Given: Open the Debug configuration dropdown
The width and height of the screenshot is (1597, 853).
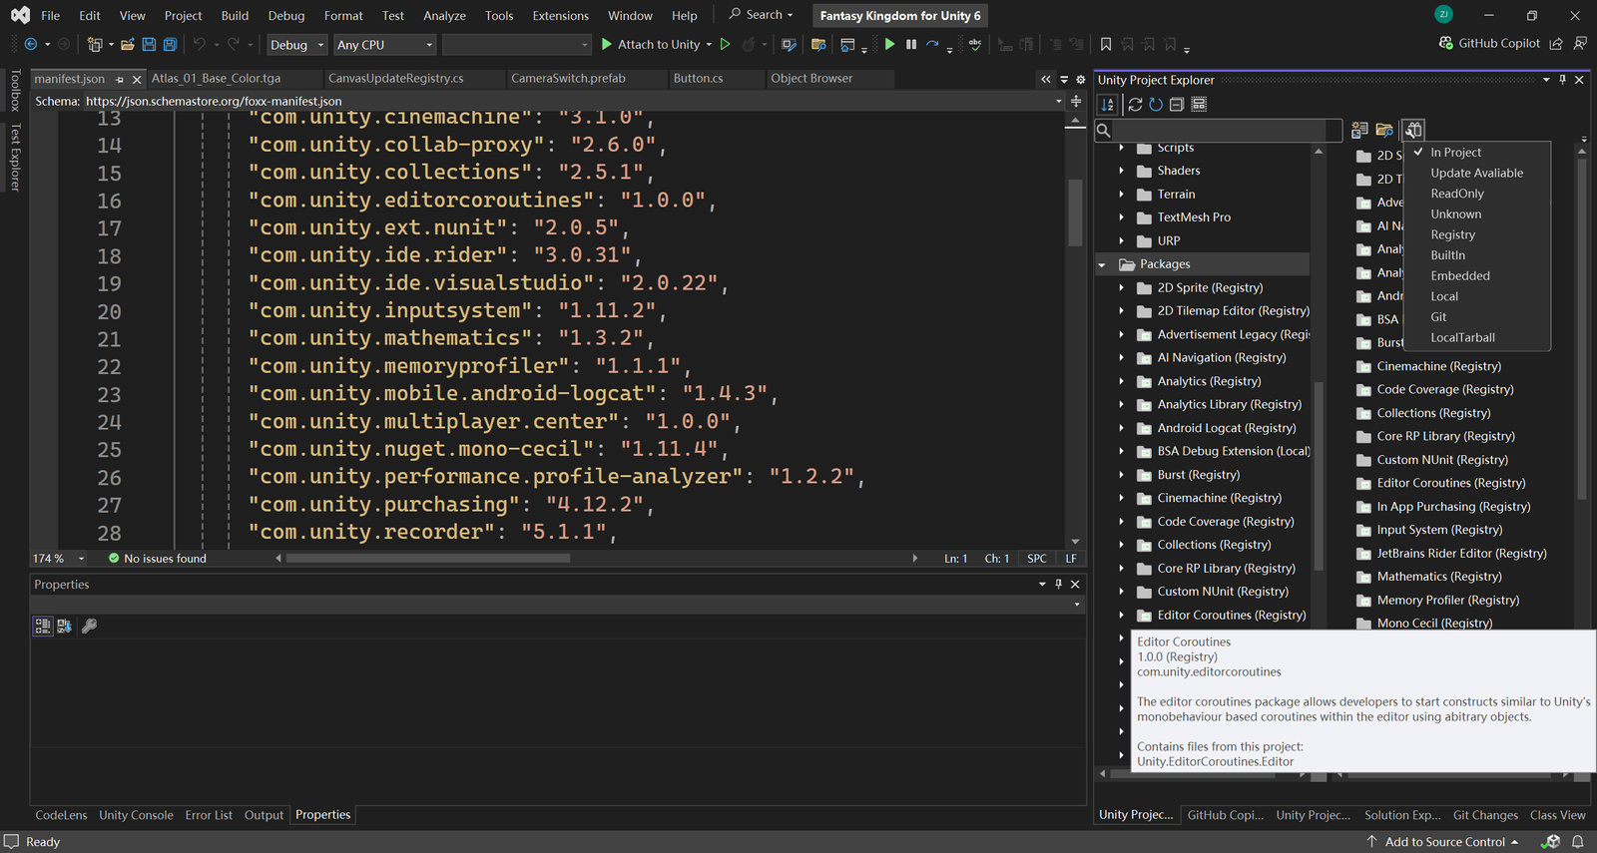Looking at the screenshot, I should tap(296, 45).
